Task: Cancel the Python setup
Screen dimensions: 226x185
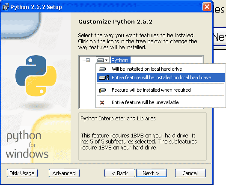Action: click(190, 173)
